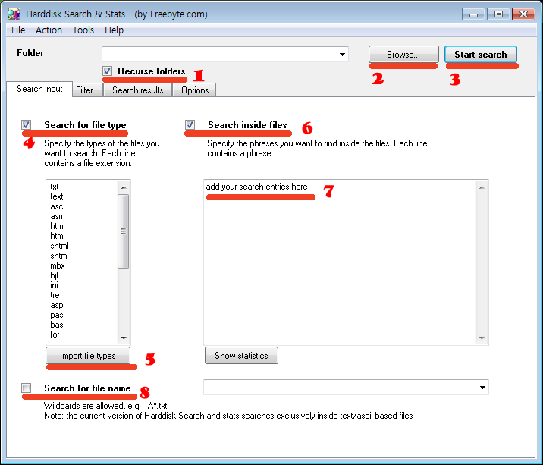The image size is (543, 465).
Task: Open the Action menu
Action: click(x=49, y=30)
